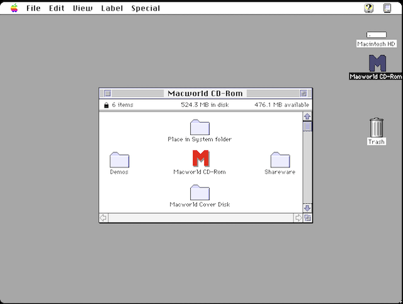Click the red Macworld CD-Rom application icon
403x304 pixels.
200,159
